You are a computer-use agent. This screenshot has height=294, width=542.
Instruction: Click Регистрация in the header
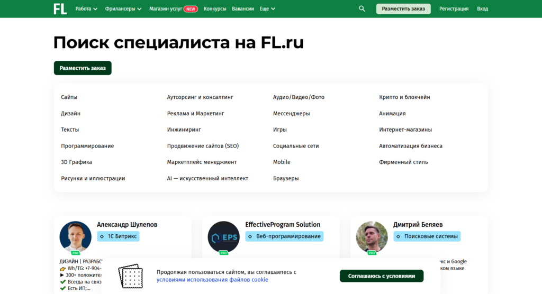click(454, 8)
